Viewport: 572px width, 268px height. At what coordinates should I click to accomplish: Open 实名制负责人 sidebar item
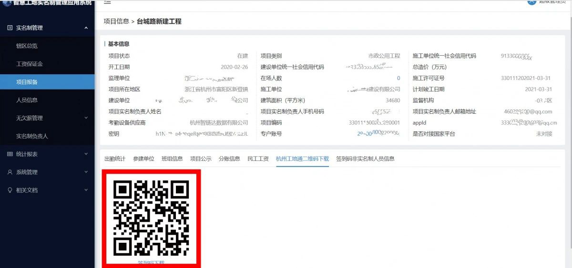pyautogui.click(x=32, y=137)
